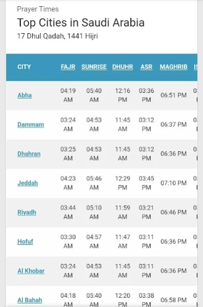Open Dammam prayer times link
This screenshot has width=203, height=307.
(31, 125)
